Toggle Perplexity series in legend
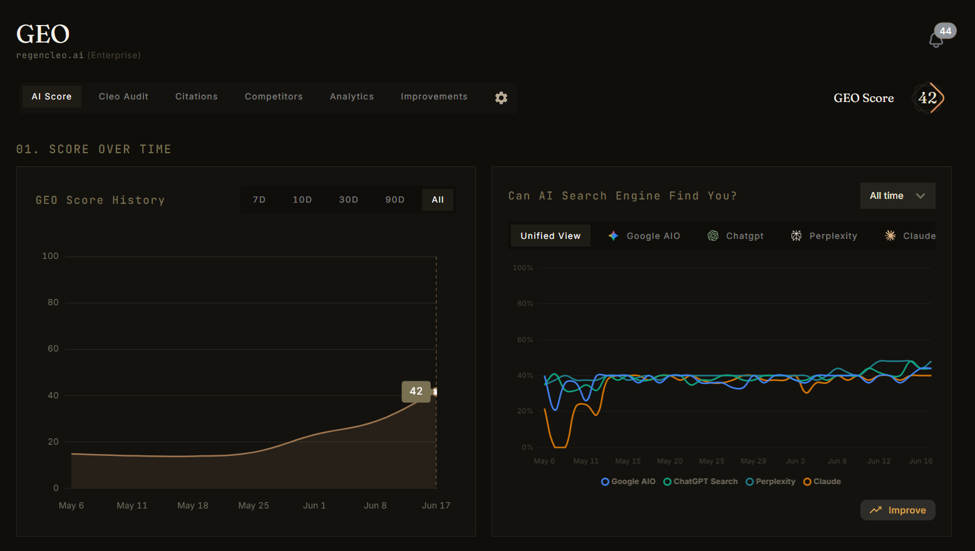The width and height of the screenshot is (975, 551). (x=770, y=482)
